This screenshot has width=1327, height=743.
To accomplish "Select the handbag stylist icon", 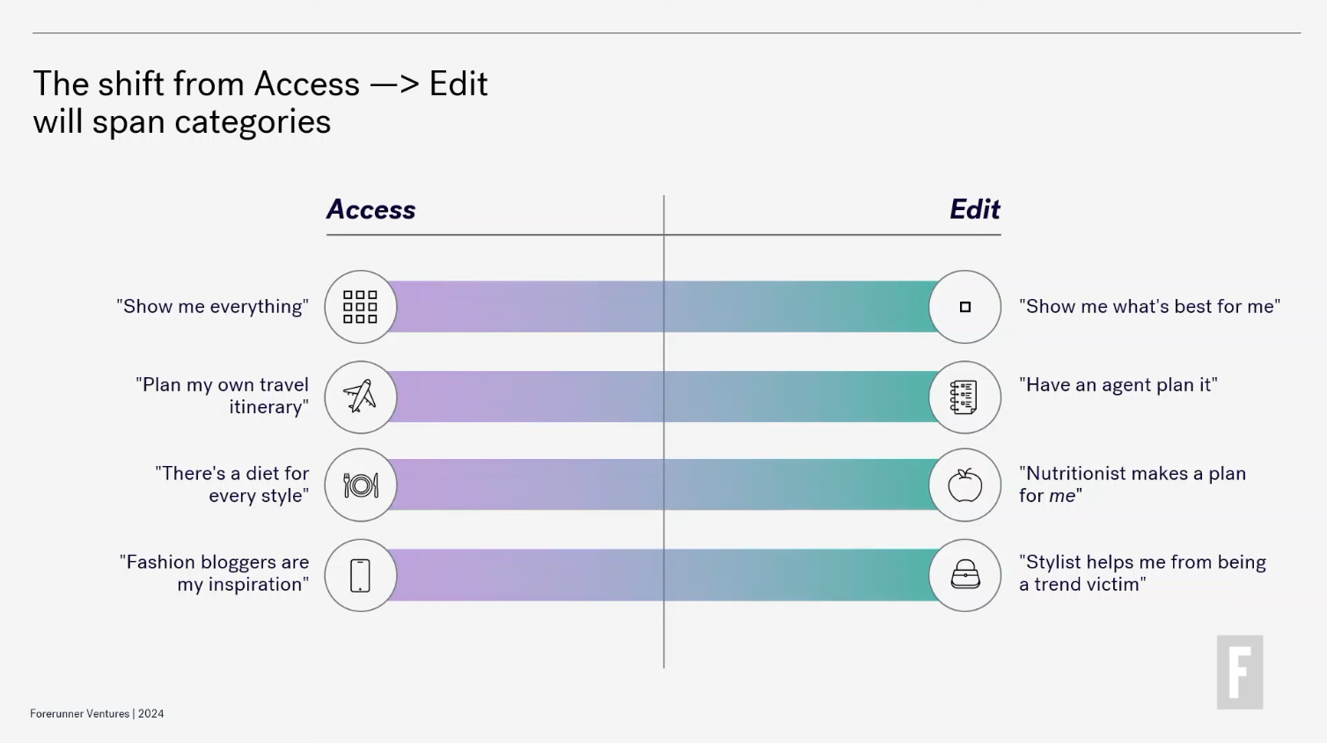I will click(965, 575).
